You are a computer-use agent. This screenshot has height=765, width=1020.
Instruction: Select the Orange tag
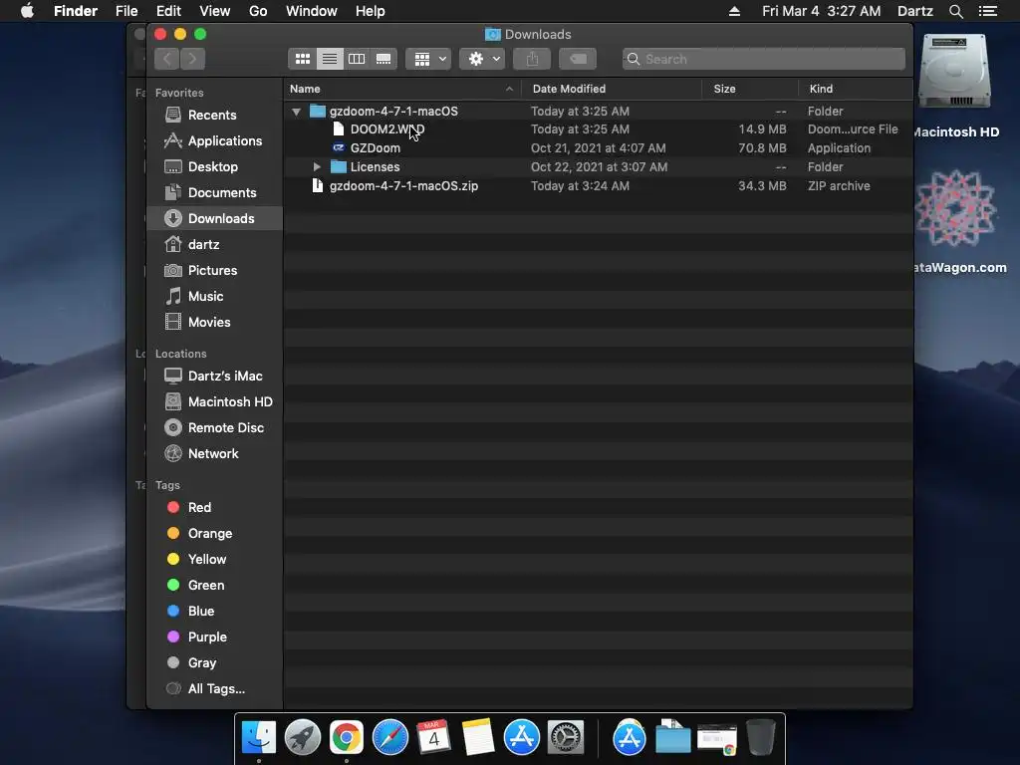(x=215, y=534)
